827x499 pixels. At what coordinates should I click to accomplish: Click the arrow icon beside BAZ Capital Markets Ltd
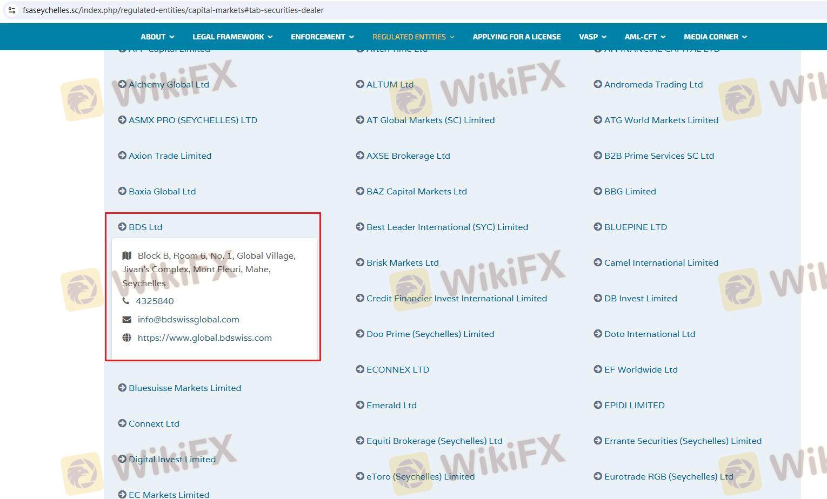click(360, 191)
